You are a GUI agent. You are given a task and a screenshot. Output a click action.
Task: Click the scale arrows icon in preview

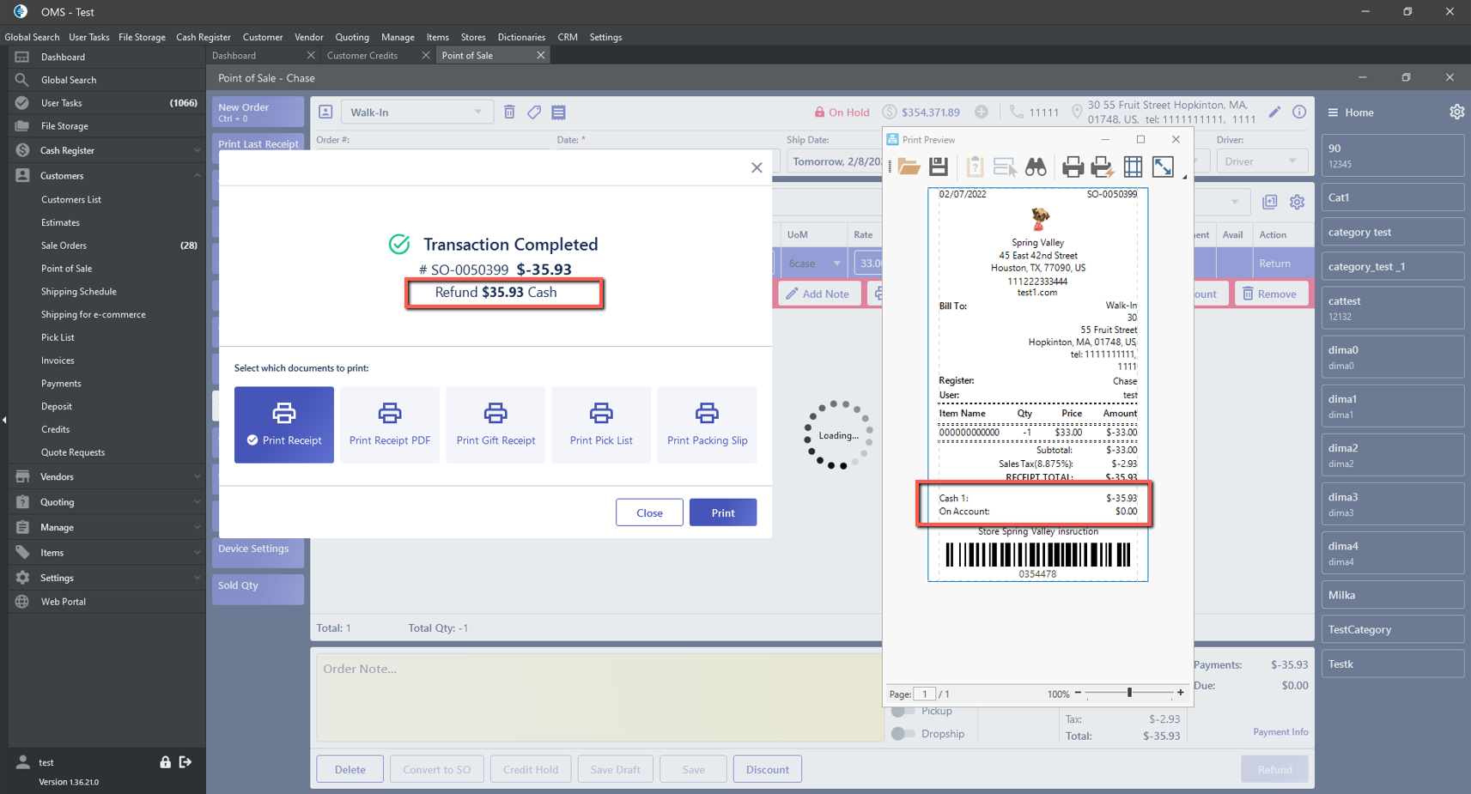(1163, 167)
